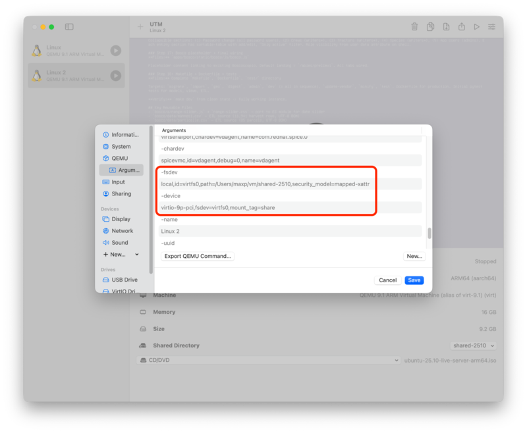Open the Display device settings

(x=119, y=218)
